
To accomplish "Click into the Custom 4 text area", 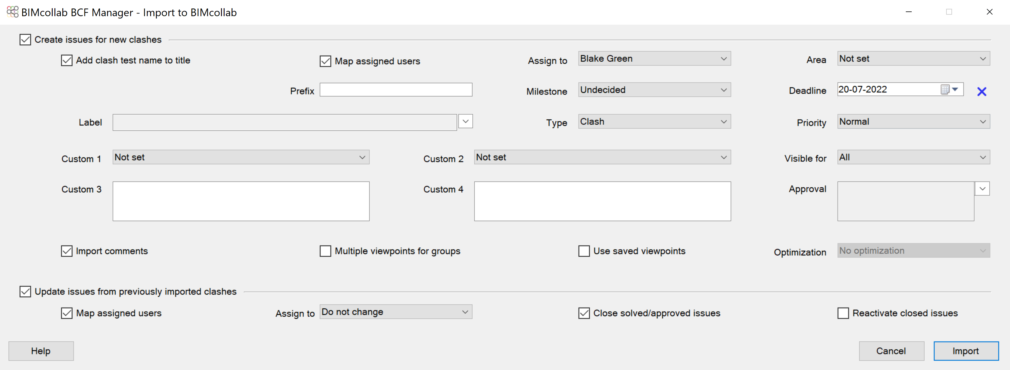I will 602,201.
